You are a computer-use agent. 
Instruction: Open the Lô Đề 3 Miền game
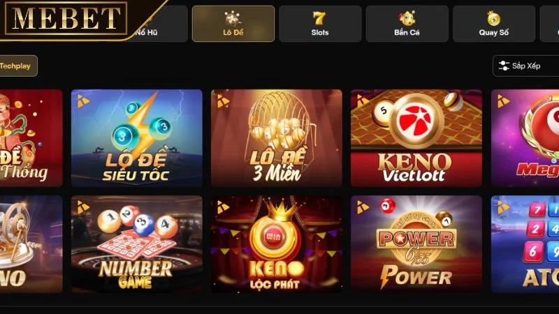pyautogui.click(x=277, y=138)
